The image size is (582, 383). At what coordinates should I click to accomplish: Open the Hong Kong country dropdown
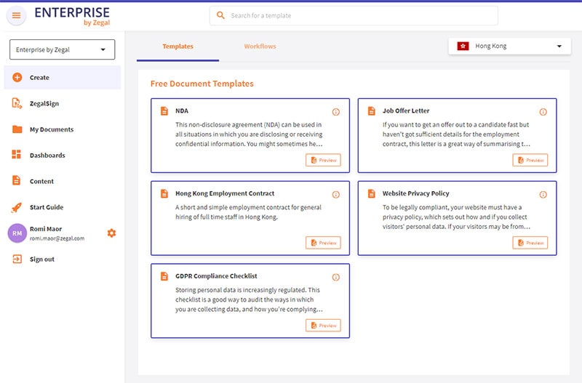click(510, 46)
